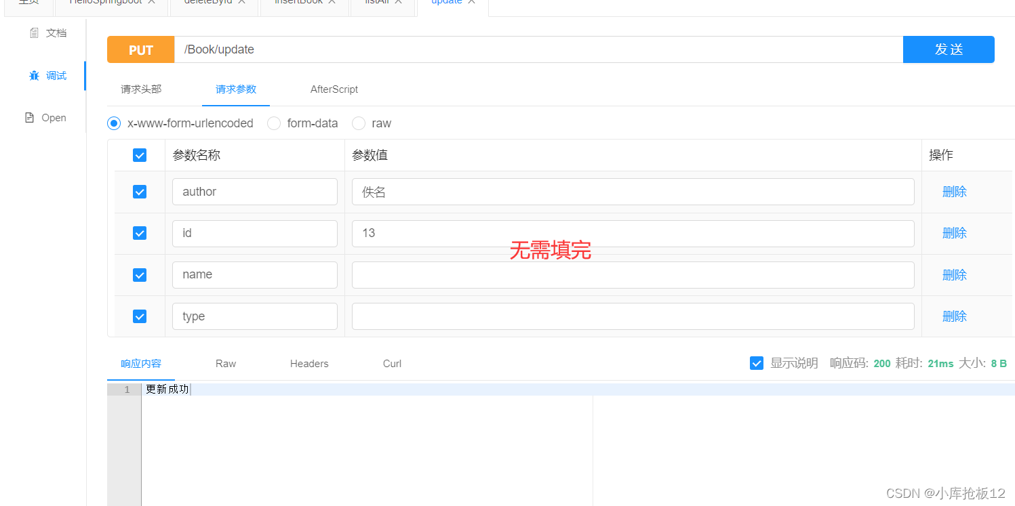Click the empty name value field
Image resolution: width=1015 pixels, height=506 pixels.
[633, 274]
